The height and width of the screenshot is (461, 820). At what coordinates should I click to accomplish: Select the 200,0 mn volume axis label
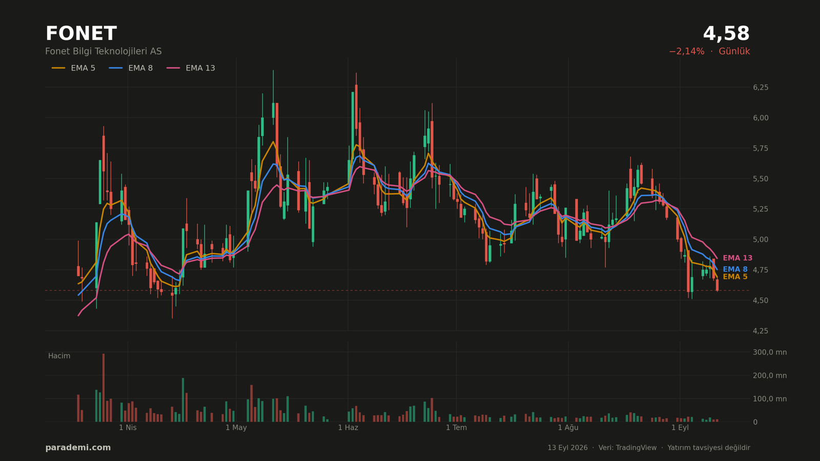coord(770,375)
